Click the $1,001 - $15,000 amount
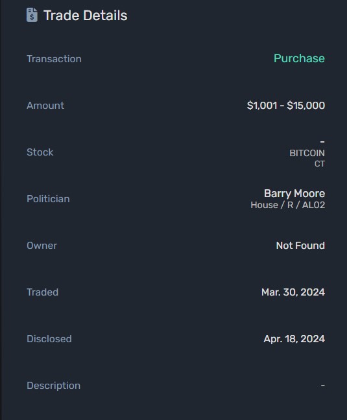 (286, 105)
